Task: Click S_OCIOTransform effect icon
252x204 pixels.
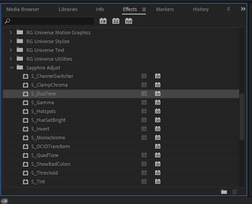Action: pyautogui.click(x=26, y=146)
